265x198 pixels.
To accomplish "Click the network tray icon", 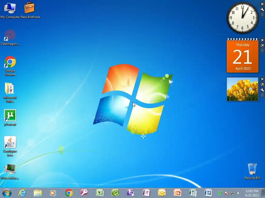I will pos(233,193).
